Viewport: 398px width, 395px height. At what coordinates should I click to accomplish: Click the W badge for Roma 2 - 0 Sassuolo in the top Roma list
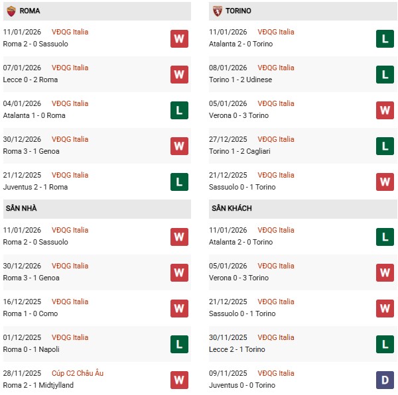coord(179,38)
